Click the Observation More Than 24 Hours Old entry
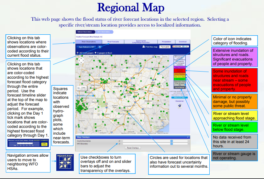This screenshot has width=264, height=179. (x=180, y=83)
